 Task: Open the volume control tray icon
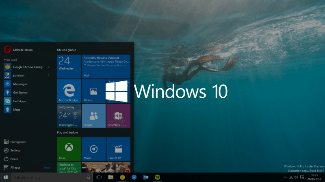(296, 177)
